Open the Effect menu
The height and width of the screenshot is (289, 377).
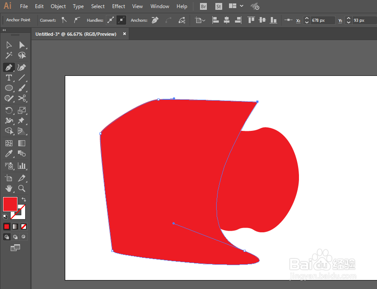pyautogui.click(x=119, y=6)
